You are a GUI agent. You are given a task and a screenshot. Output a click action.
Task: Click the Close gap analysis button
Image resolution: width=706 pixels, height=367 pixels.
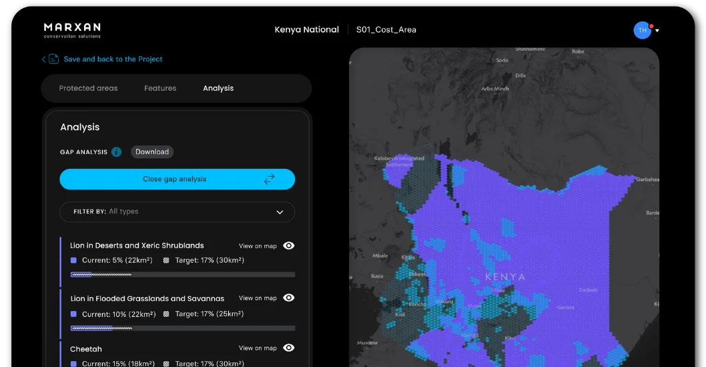coord(177,179)
